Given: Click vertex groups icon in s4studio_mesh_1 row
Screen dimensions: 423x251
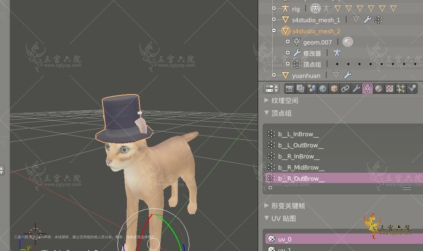Looking at the screenshot, I should click(x=378, y=20).
